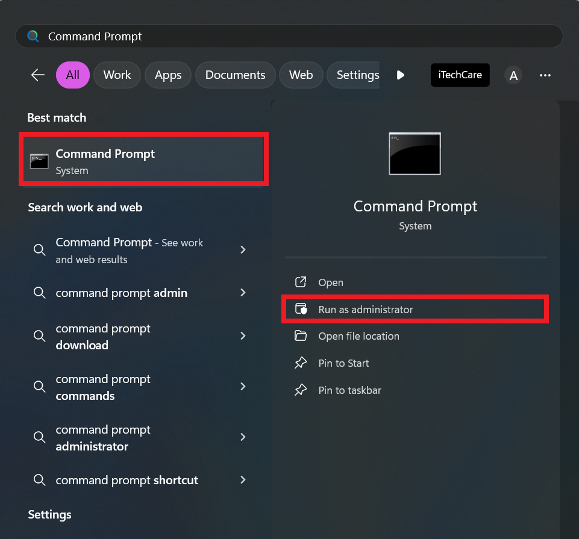Image resolution: width=579 pixels, height=539 pixels.
Task: Click the Run as administrator shield icon
Action: [301, 309]
